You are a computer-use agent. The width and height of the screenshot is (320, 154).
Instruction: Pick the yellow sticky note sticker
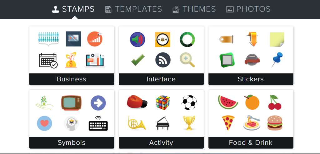[x=277, y=40]
